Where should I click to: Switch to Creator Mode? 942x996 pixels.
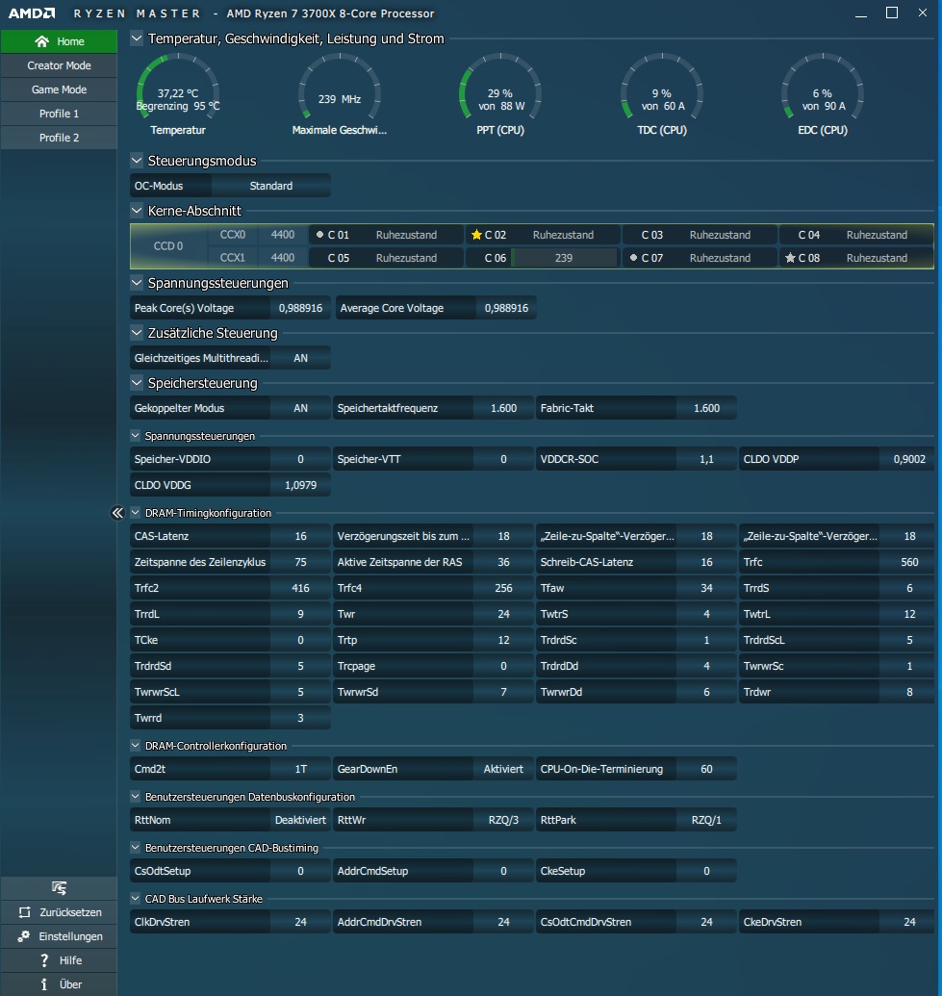(59, 65)
